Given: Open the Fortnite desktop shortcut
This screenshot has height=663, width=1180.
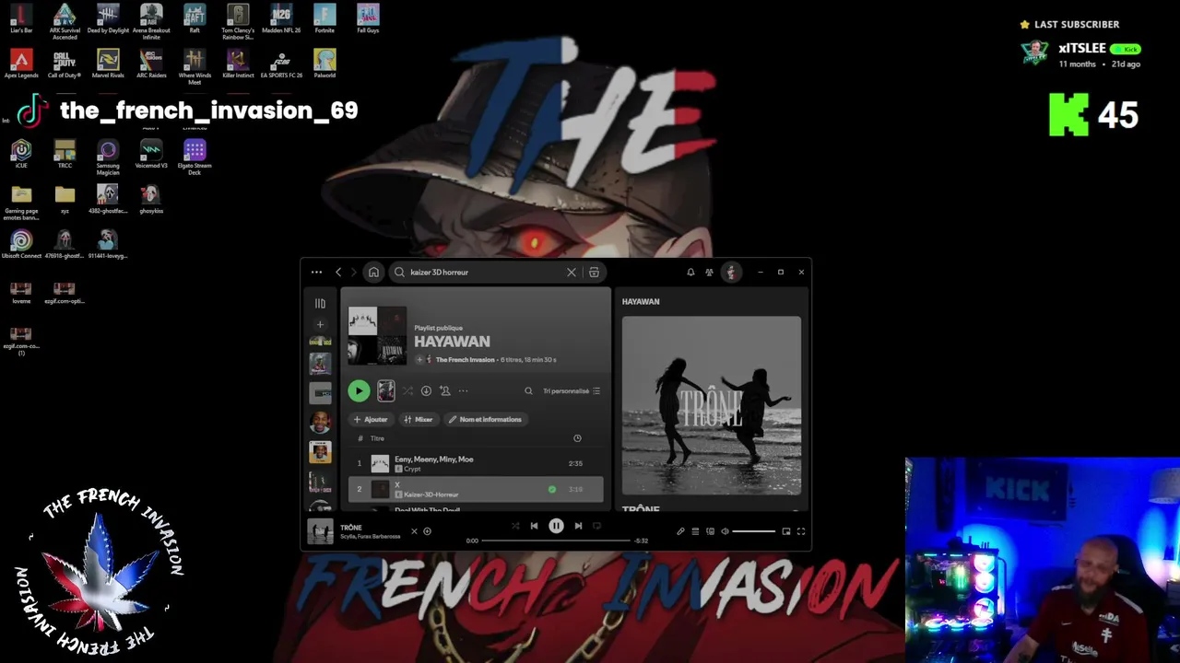Looking at the screenshot, I should click(324, 18).
